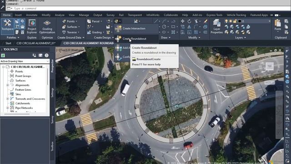This screenshot has height=164, width=291.
Task: Switch to the InfraWorks tab
Action: point(153,15)
